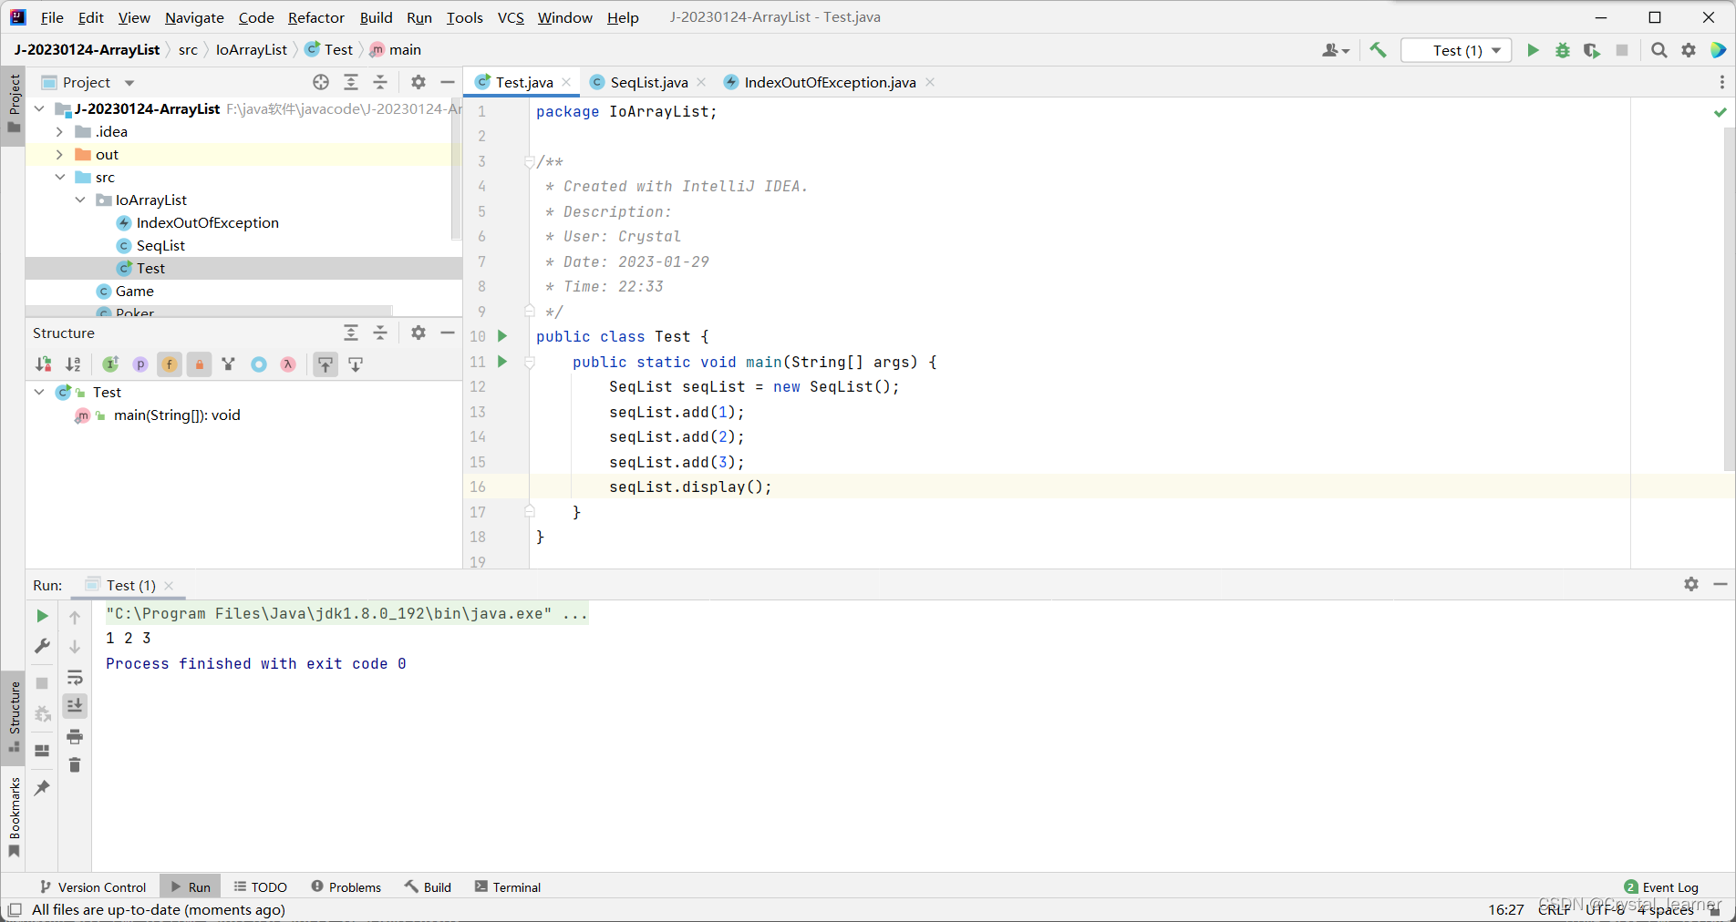This screenshot has height=922, width=1736.
Task: Collapse all in Project panel toolbar
Action: tap(380, 82)
